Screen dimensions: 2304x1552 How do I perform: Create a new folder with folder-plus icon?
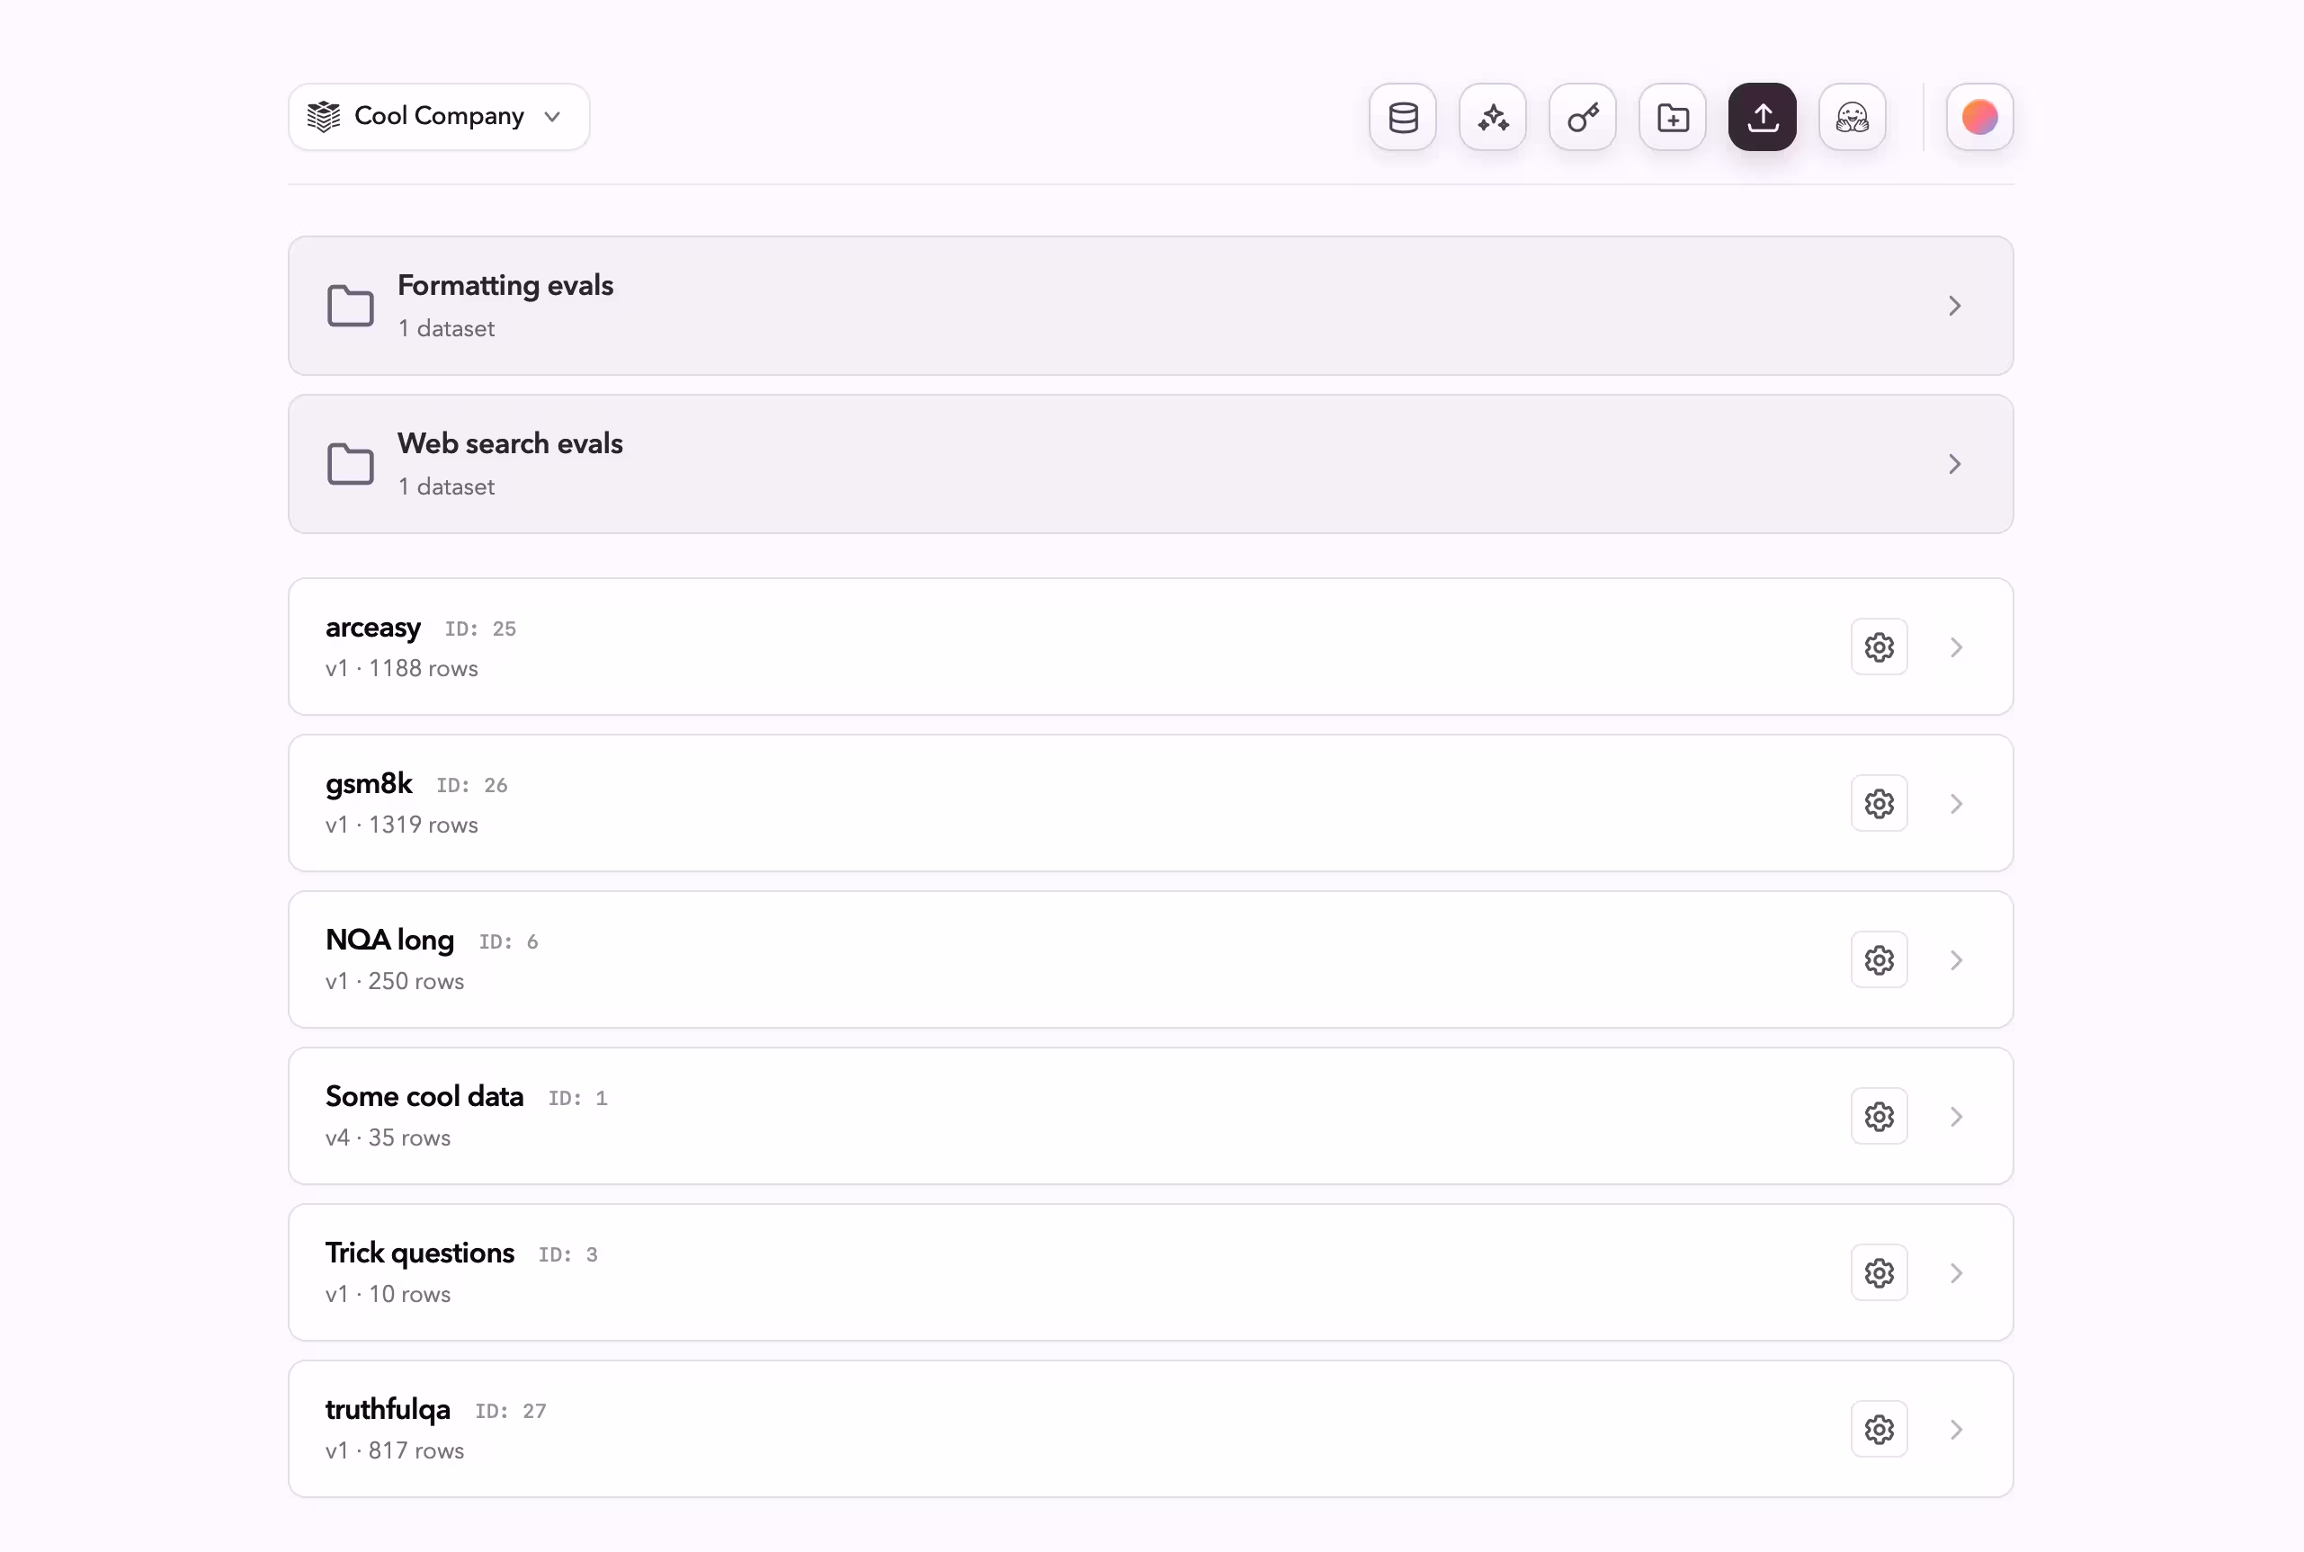tap(1673, 118)
